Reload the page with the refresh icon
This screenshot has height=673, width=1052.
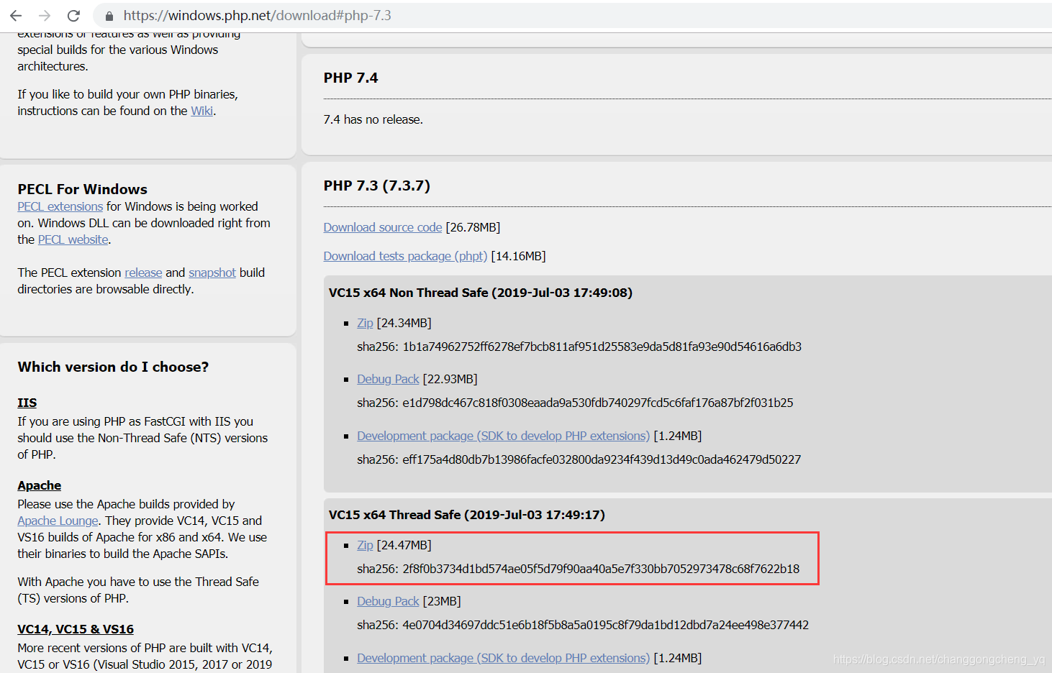[73, 15]
